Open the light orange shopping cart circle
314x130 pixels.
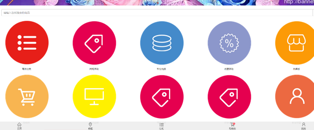[x=27, y=97]
